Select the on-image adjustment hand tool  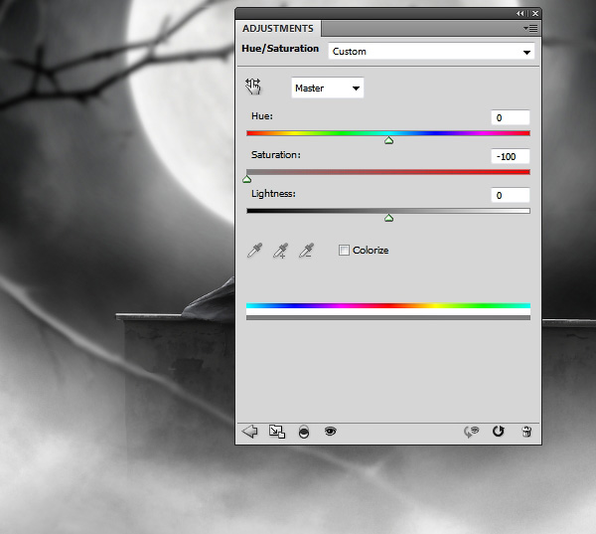coord(252,87)
